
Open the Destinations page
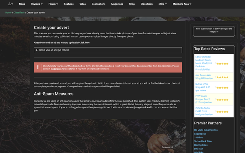click(98, 4)
